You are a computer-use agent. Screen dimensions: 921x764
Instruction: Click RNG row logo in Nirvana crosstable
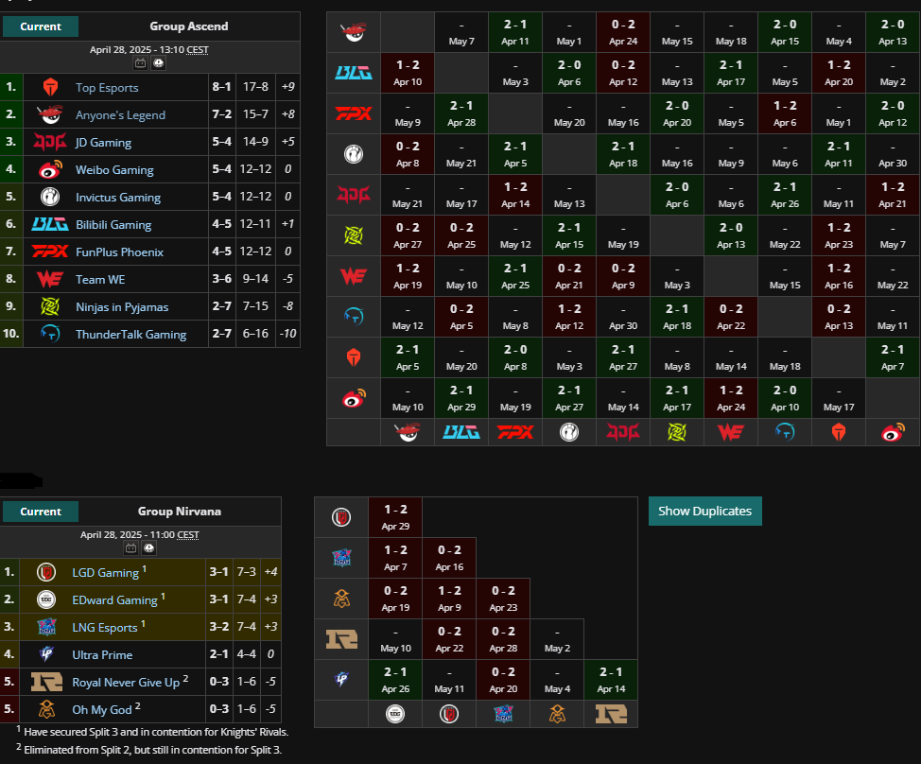tap(341, 639)
